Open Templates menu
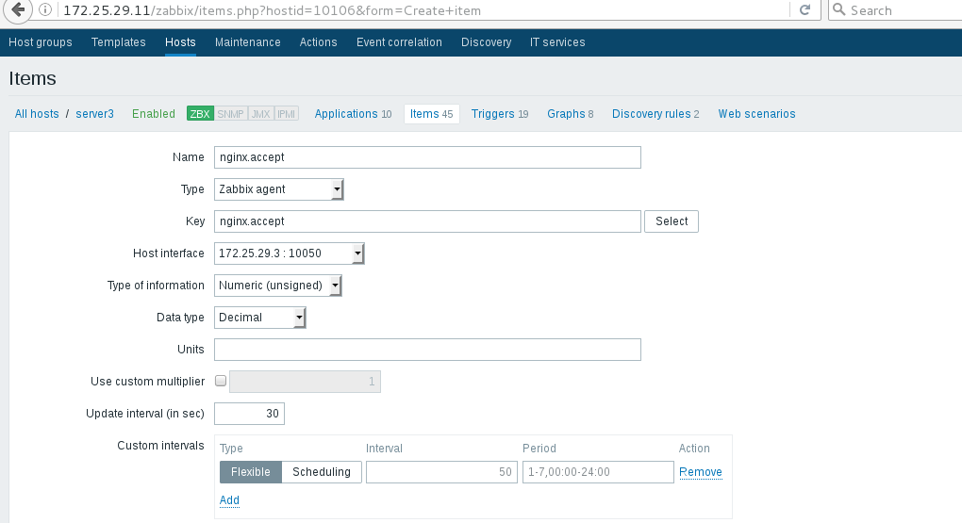 click(x=119, y=42)
